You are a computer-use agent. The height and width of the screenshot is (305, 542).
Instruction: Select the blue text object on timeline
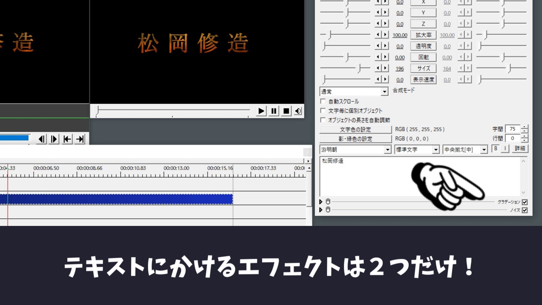pos(116,199)
